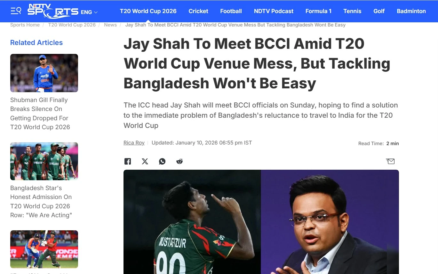
Task: Click the Jay Shah main article image
Action: [x=261, y=222]
